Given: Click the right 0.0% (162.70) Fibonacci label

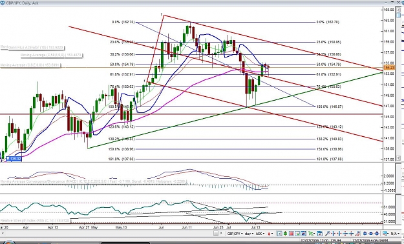Looking at the screenshot, I should pyautogui.click(x=328, y=22).
